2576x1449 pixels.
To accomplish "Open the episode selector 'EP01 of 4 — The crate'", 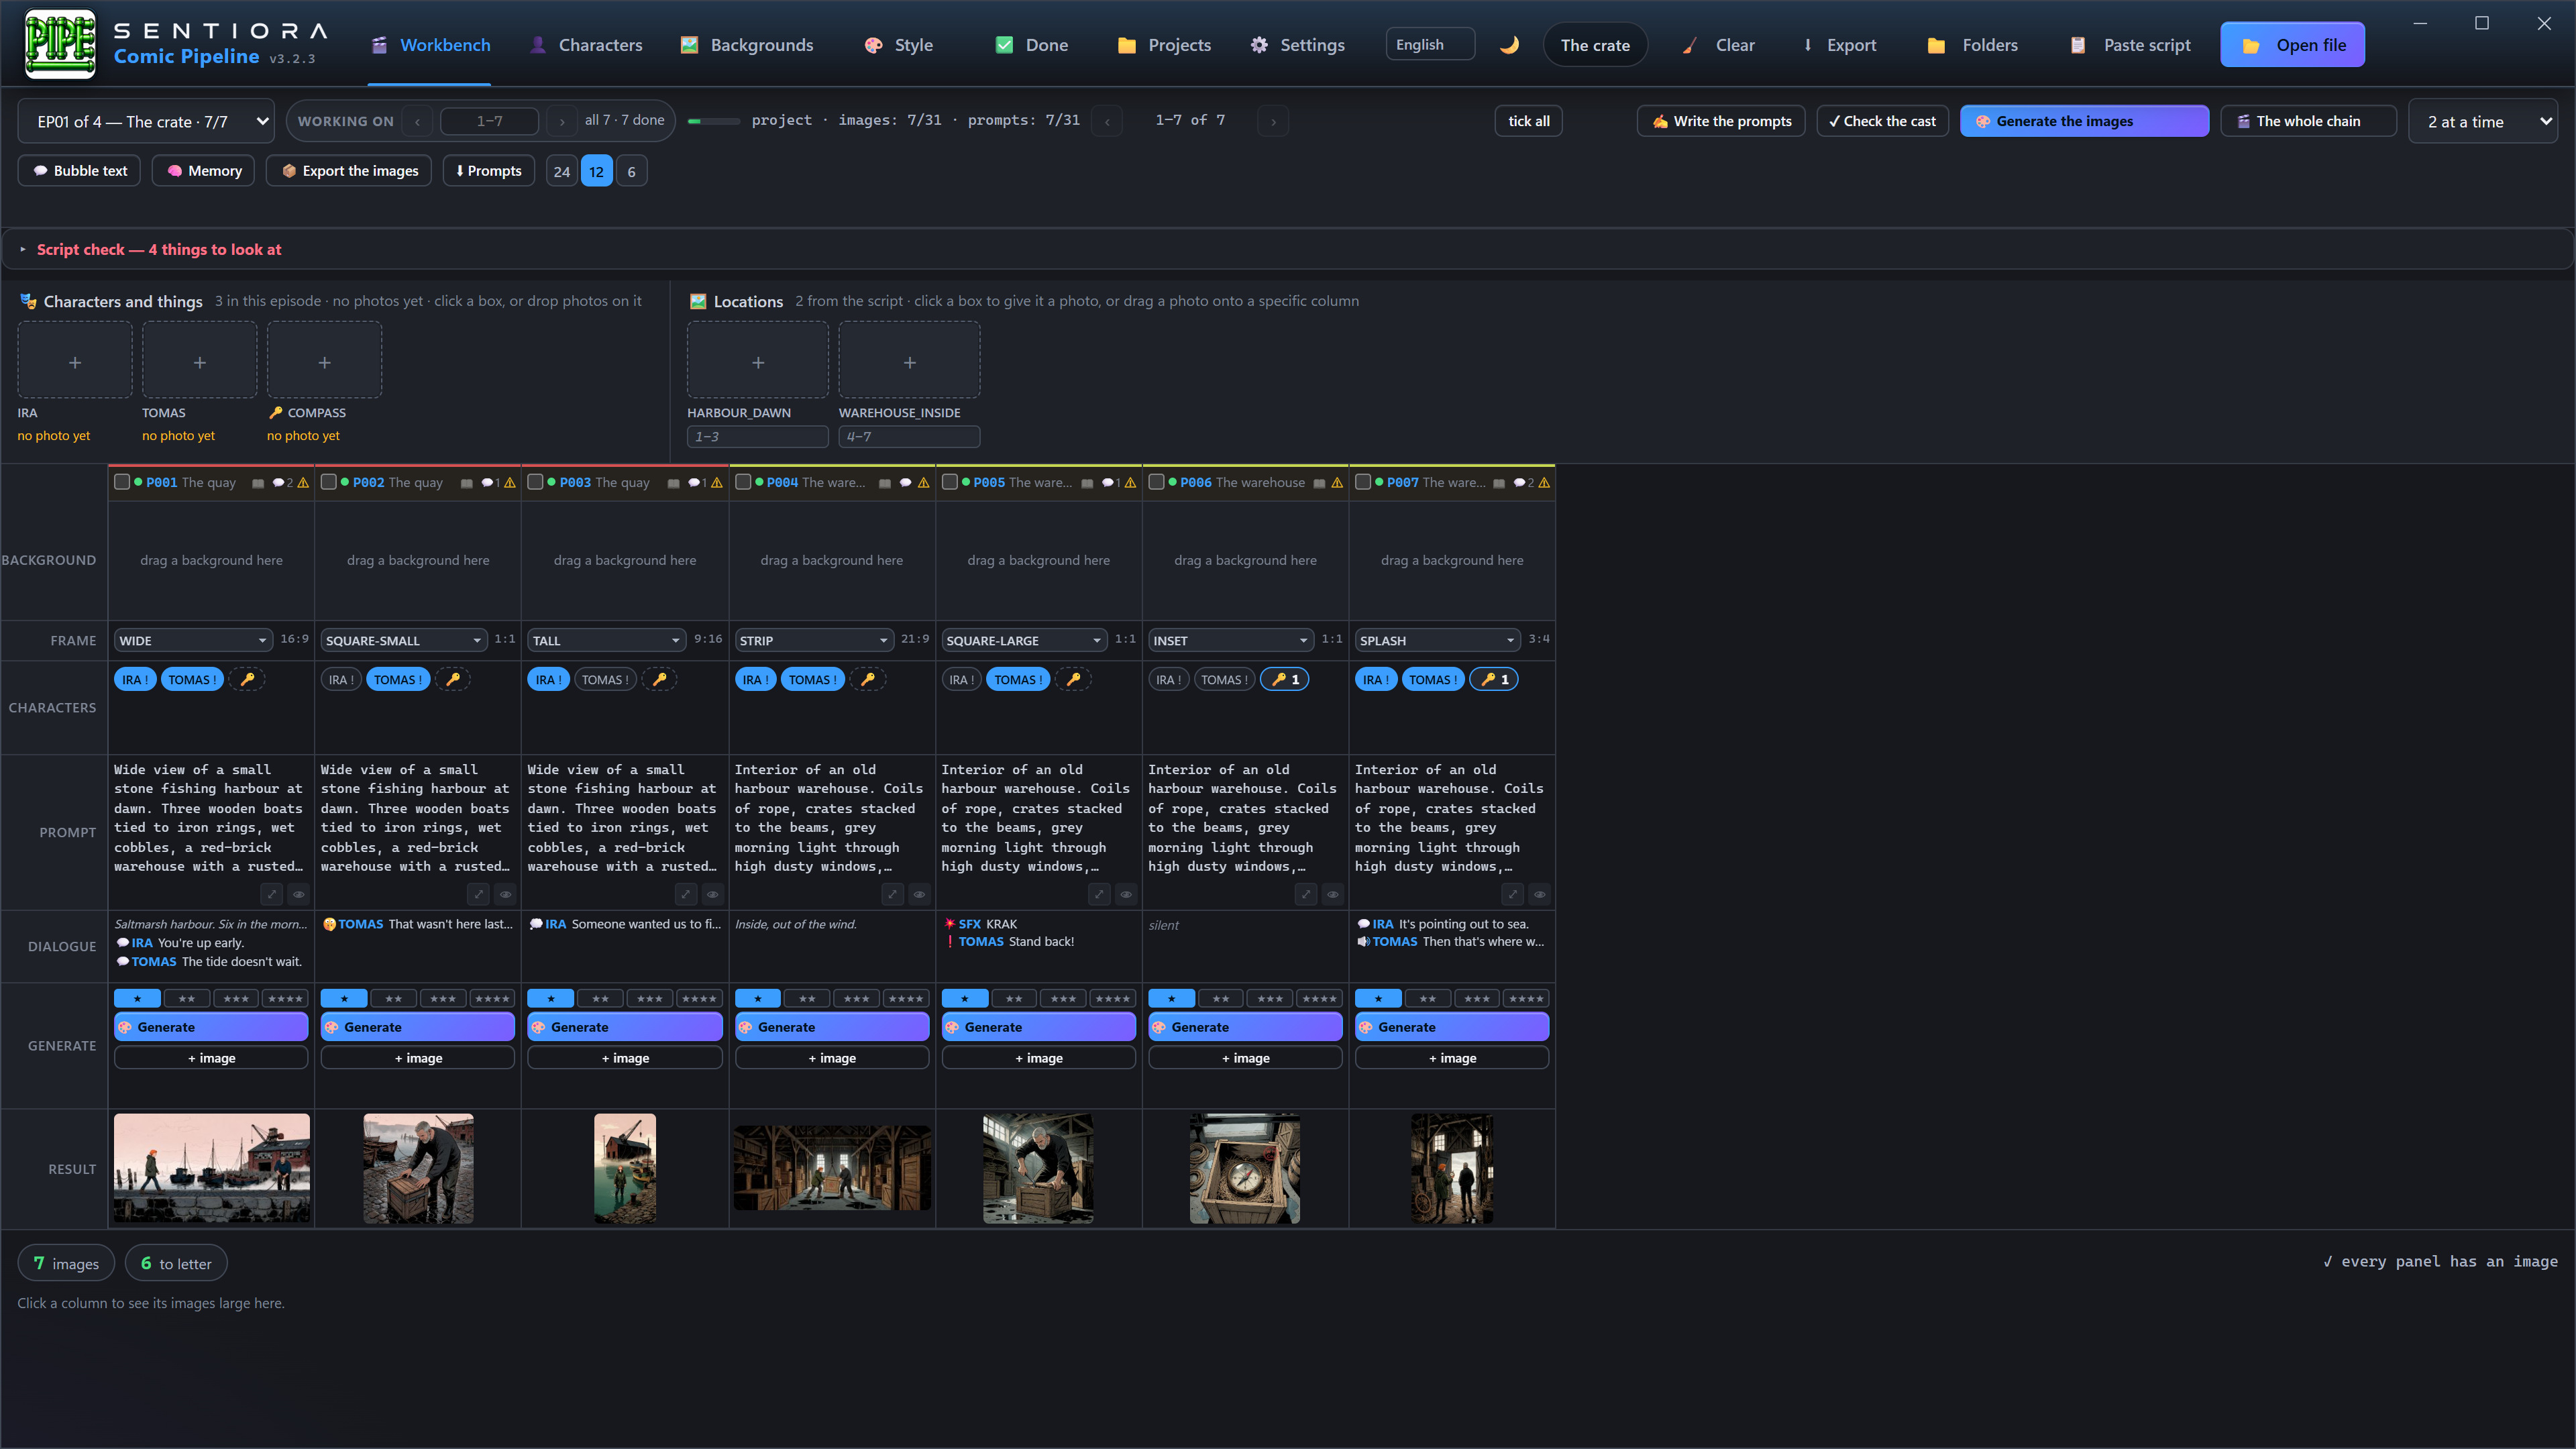I will [146, 121].
